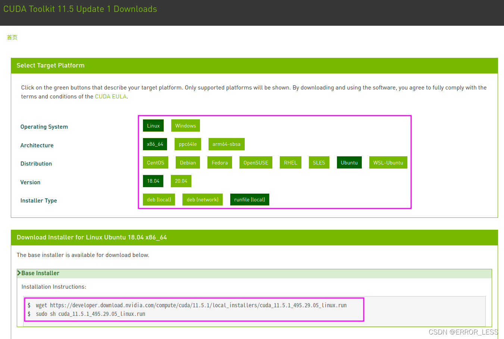The height and width of the screenshot is (339, 504).
Task: Pick the OpenSUSE distribution
Action: pos(256,163)
